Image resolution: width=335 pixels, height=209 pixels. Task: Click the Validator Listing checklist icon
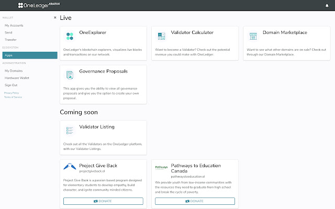[70, 130]
